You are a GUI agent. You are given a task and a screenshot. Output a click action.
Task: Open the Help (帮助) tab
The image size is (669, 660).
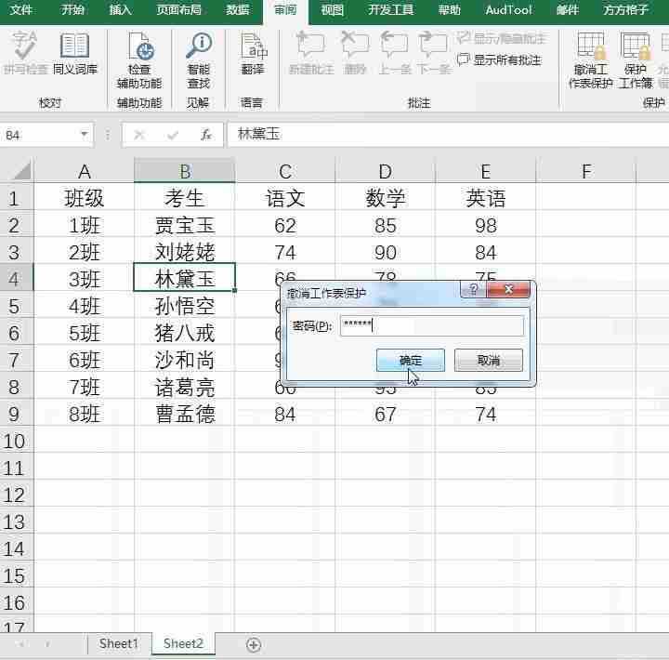point(450,9)
